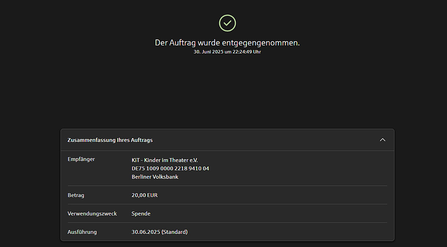Screen dimensions: 447x247
Task: Click the 'Der Auftrag wurde entgegengenommen' message
Action: [x=227, y=43]
